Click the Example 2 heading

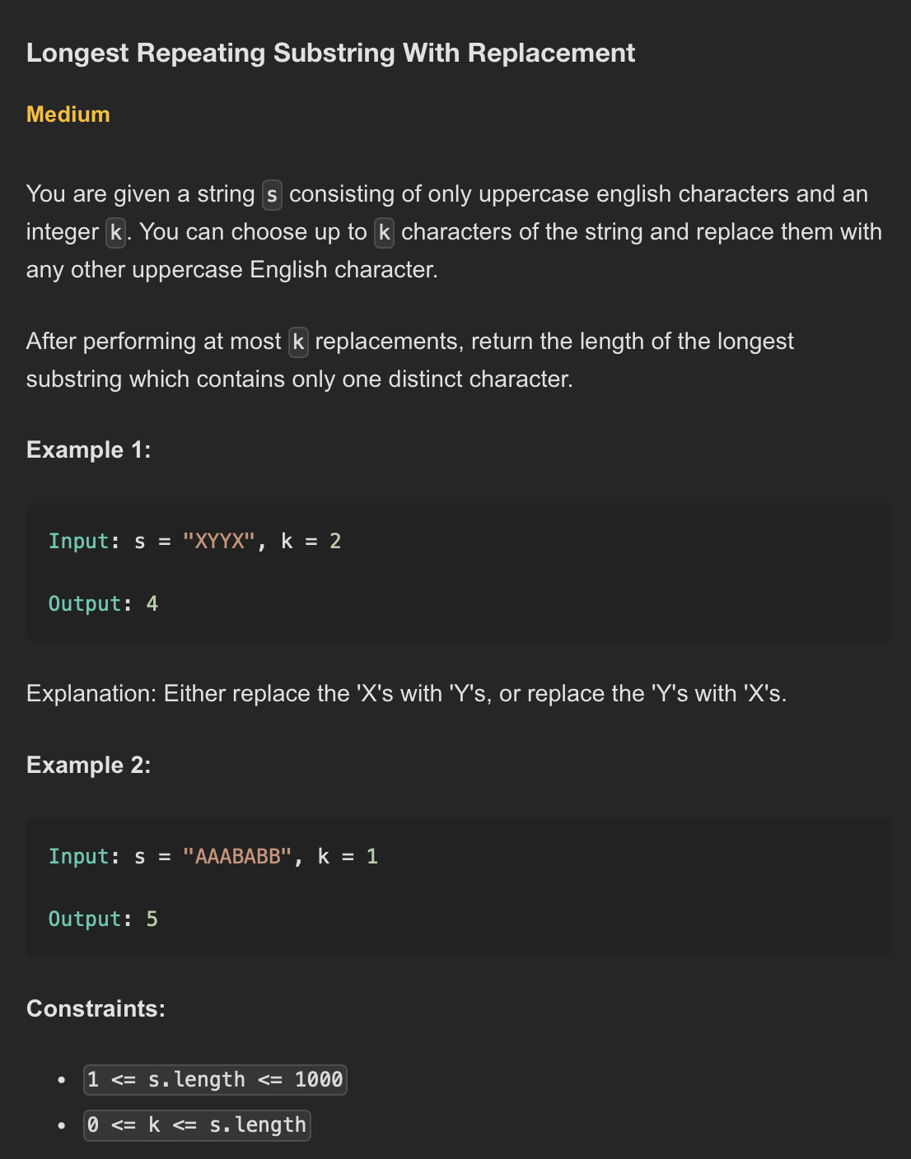(x=89, y=766)
